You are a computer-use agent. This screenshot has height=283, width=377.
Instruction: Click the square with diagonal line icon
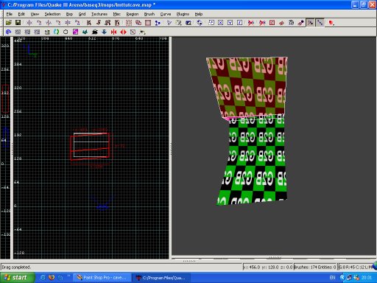coord(133,32)
